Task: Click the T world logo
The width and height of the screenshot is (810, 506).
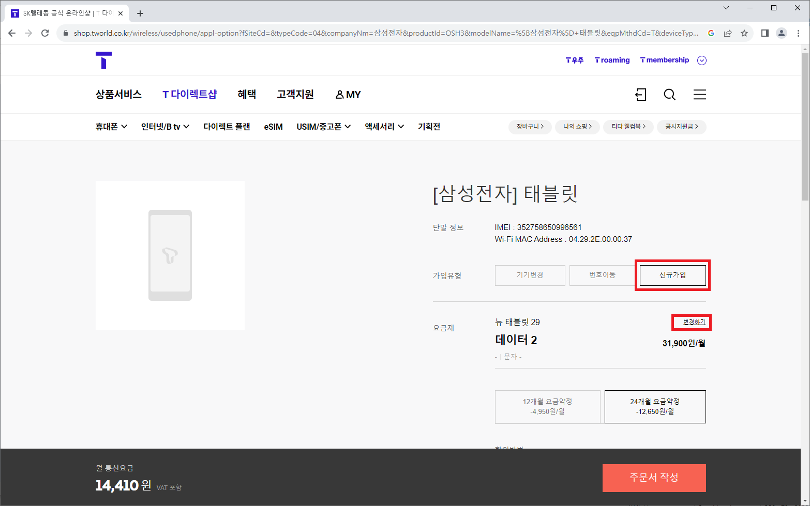Action: 103,60
